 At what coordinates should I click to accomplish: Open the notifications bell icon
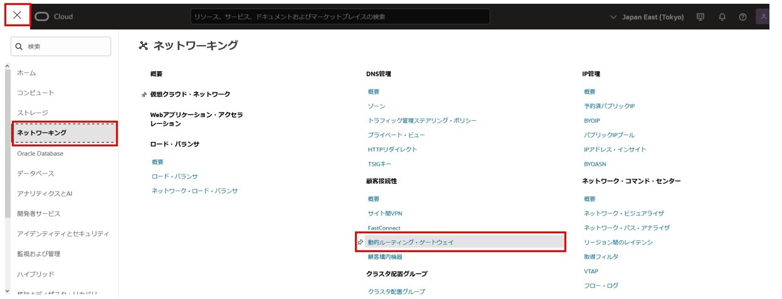722,17
